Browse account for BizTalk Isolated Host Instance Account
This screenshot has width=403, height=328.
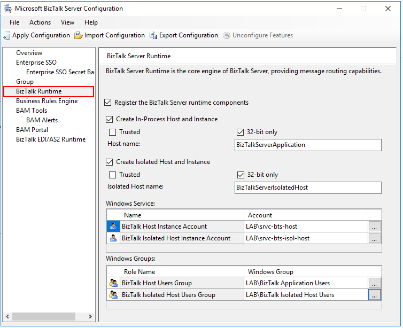(x=375, y=238)
